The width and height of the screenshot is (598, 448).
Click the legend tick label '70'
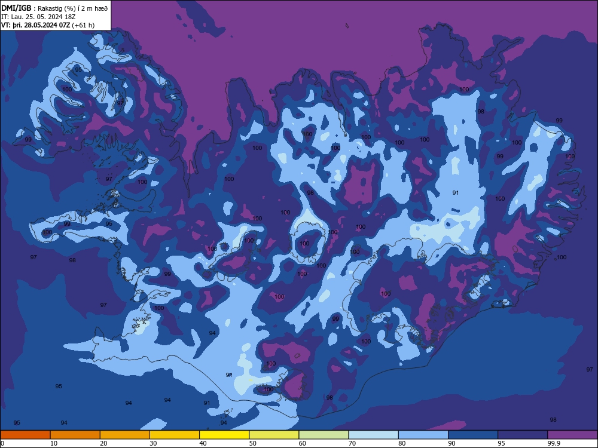[x=352, y=443]
